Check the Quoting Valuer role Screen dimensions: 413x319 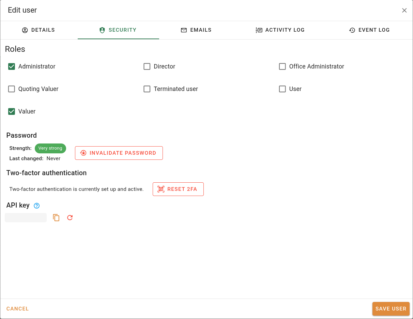point(12,89)
